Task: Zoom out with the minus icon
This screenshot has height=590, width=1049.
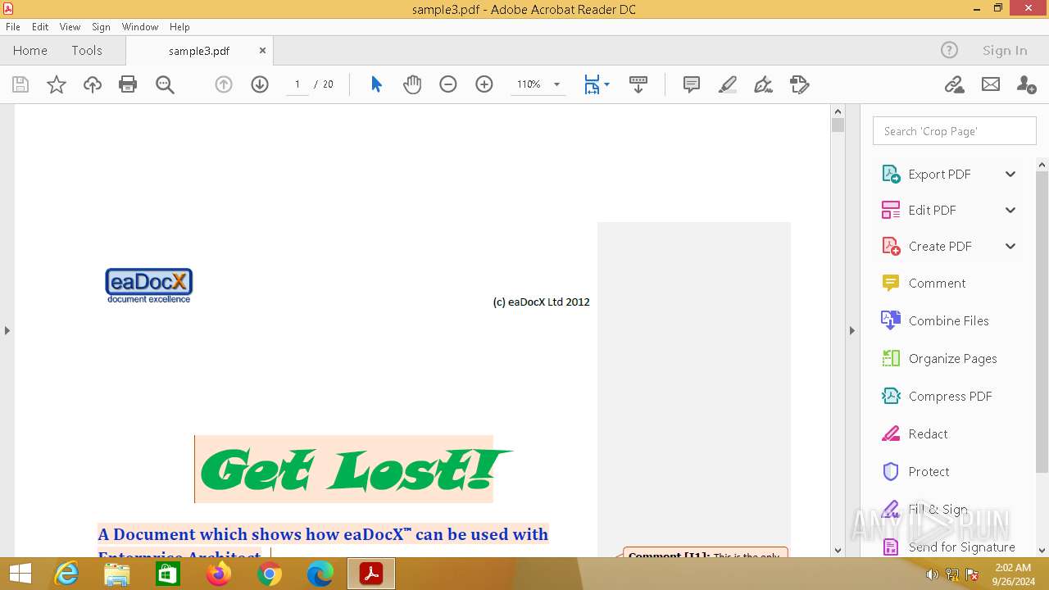Action: (448, 84)
